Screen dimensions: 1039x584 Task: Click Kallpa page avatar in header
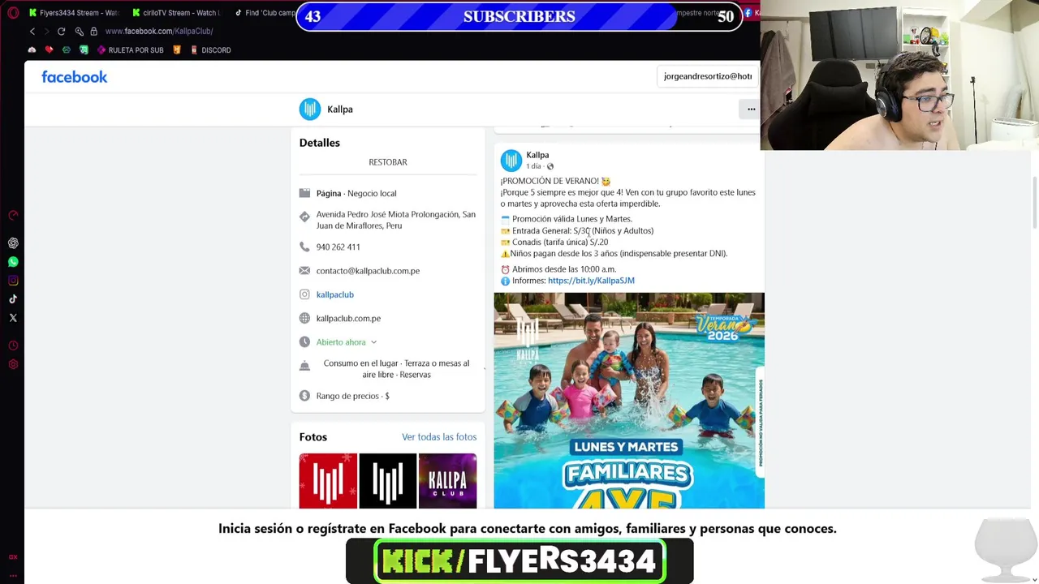click(310, 109)
